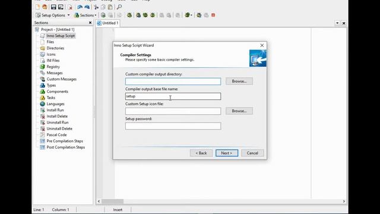
Task: Click the Copy toolbar icon
Action: (103, 7)
